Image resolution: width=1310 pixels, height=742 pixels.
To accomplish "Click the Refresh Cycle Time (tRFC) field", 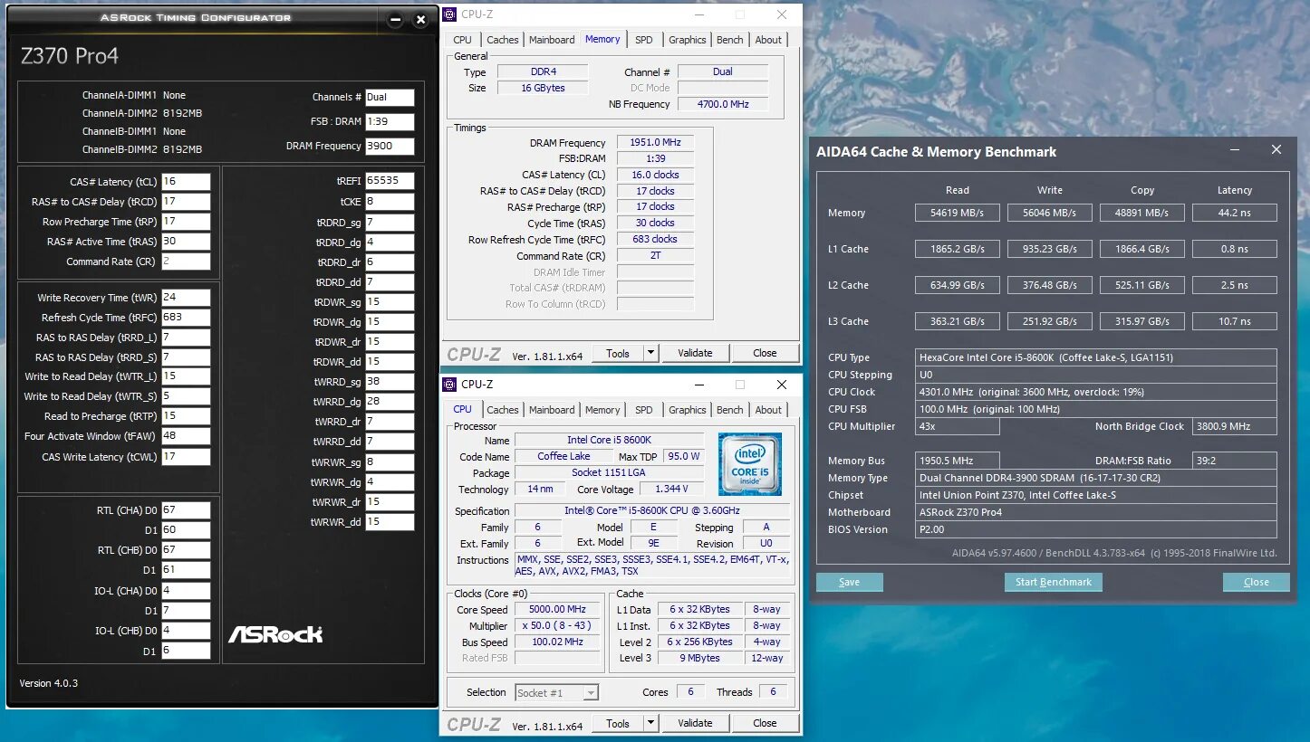I will coord(186,318).
